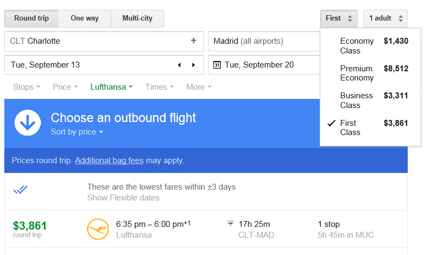Click previous day arrow for departure date
This screenshot has height=255, width=425.
(x=179, y=65)
